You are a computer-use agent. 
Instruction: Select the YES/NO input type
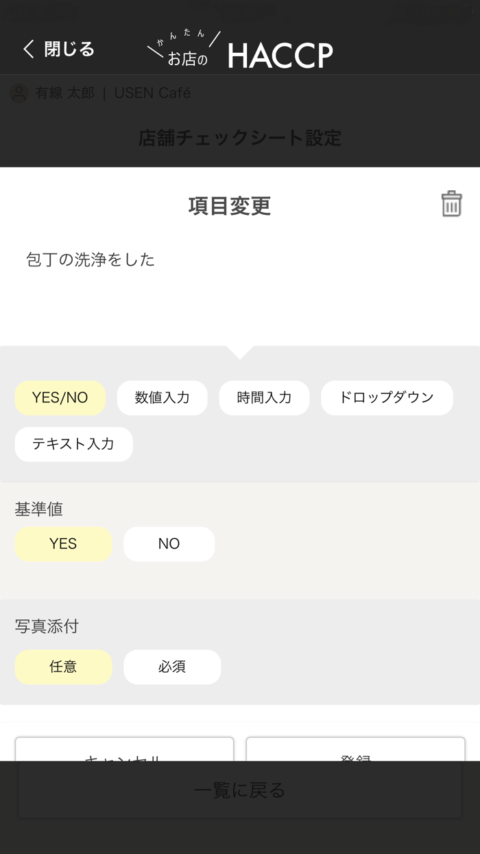pos(60,398)
